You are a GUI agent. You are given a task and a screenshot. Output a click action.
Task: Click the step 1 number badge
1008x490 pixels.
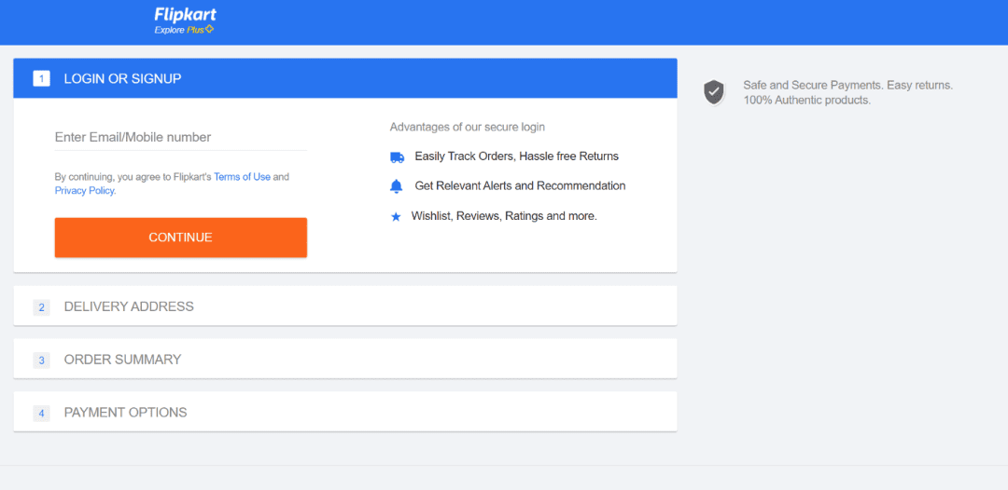coord(42,79)
